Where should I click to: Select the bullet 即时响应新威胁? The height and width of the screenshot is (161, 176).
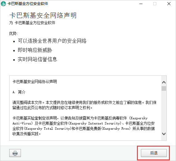(35, 50)
